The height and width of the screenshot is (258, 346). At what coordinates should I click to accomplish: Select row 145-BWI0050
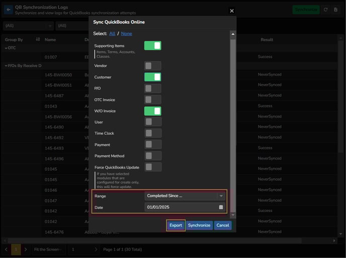click(x=58, y=75)
